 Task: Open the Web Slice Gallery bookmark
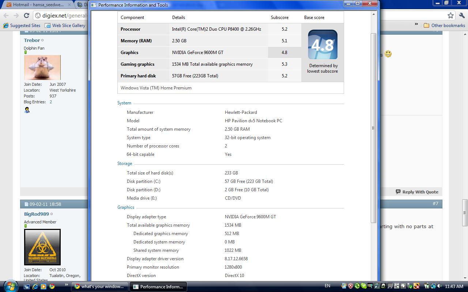pyautogui.click(x=65, y=26)
